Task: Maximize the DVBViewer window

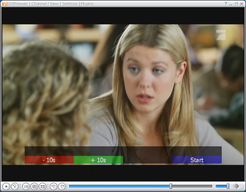Action: 237,4
